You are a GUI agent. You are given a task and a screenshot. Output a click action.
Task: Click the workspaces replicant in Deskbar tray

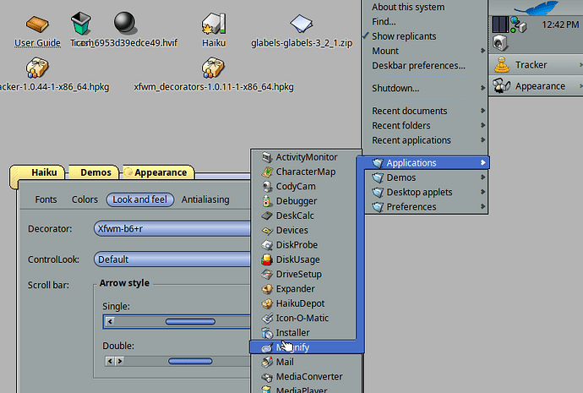500,25
